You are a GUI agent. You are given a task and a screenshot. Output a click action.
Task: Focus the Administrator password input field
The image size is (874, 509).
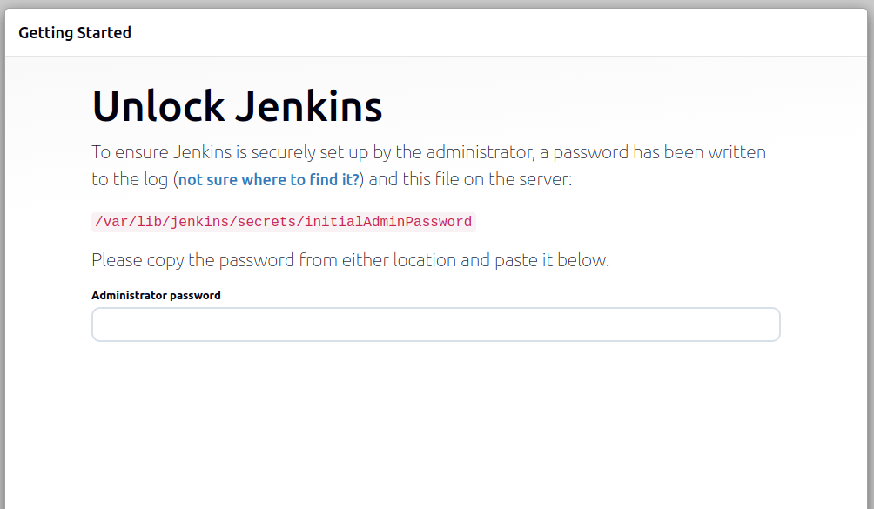(435, 325)
